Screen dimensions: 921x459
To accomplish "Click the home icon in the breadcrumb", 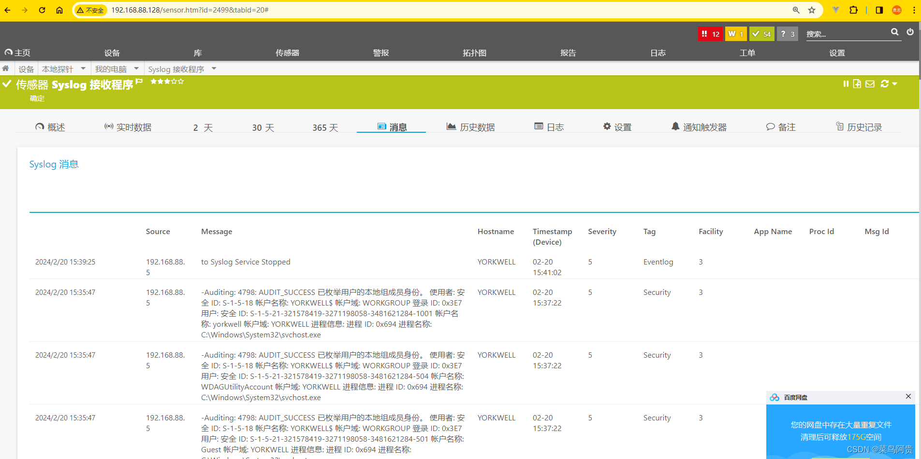I will click(6, 69).
